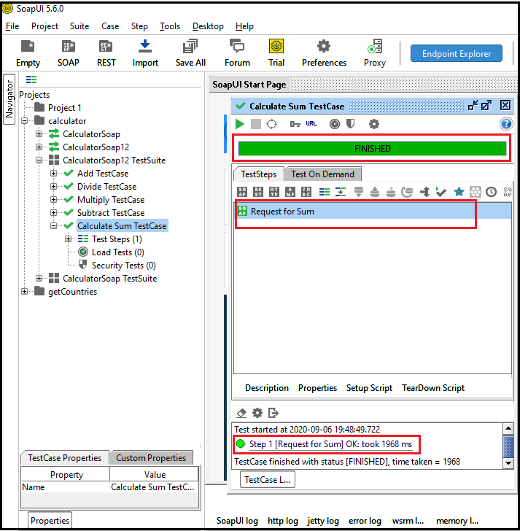Open the TearDown Script section
The width and height of the screenshot is (520, 531).
coord(433,388)
